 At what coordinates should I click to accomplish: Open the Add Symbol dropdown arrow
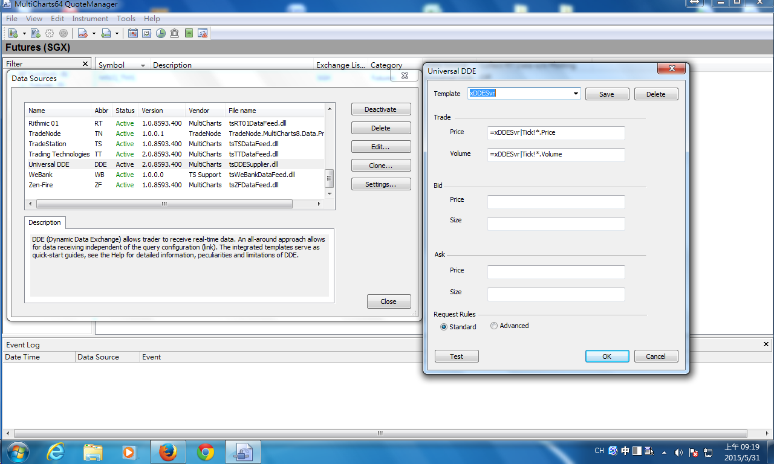pos(24,33)
